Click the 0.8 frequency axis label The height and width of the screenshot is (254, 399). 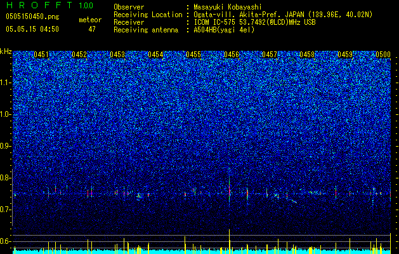[6, 178]
